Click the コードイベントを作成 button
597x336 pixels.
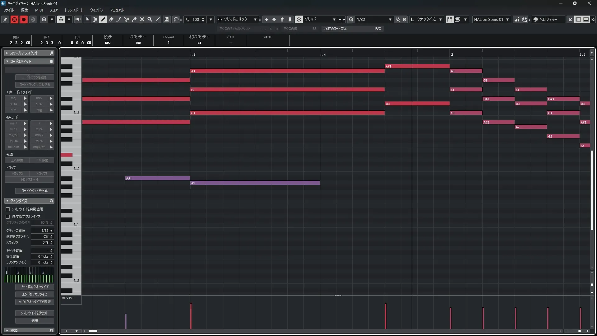(35, 191)
